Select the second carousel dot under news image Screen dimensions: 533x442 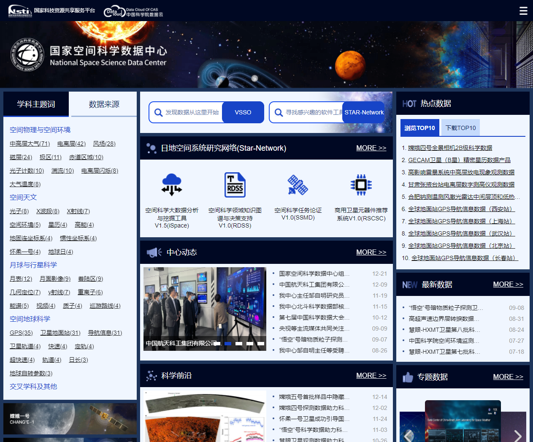click(228, 344)
